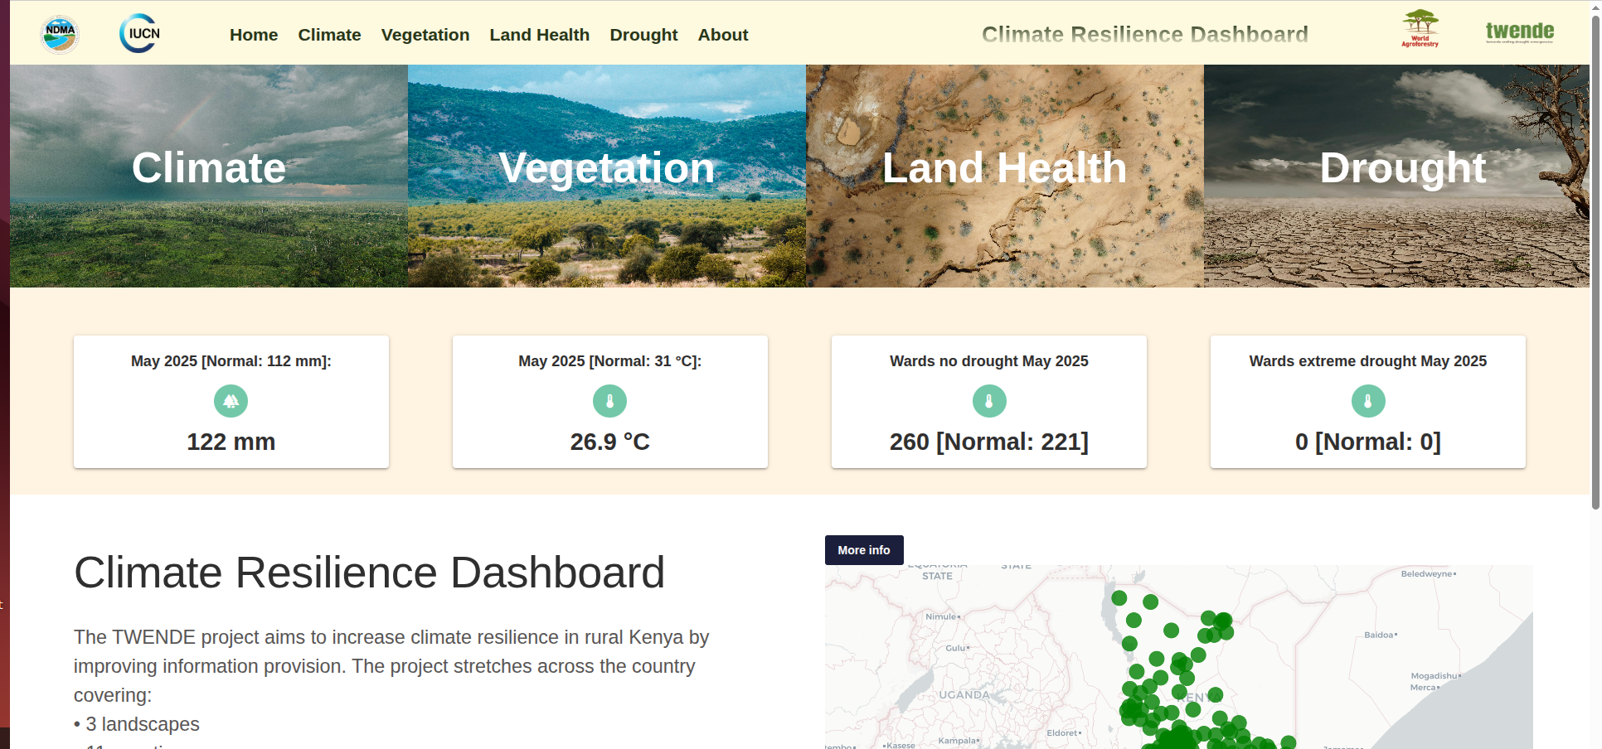Show More info for the map
Screen dimensions: 1602x749
864,550
